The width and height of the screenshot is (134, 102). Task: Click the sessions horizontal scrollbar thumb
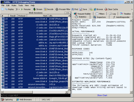click(18, 92)
